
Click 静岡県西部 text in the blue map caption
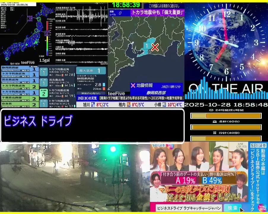pyautogui.click(x=156, y=93)
